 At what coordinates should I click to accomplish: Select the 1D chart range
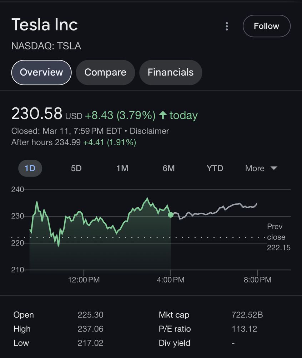click(x=30, y=168)
